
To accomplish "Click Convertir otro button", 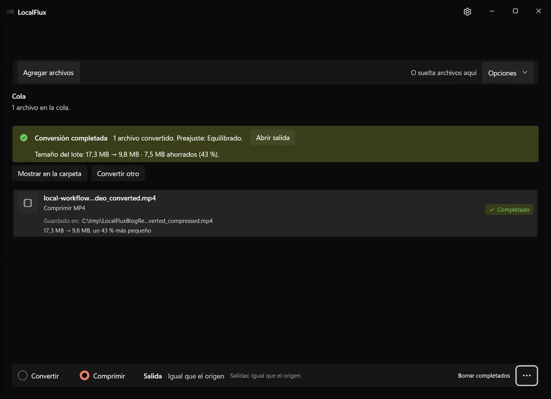I will [118, 174].
